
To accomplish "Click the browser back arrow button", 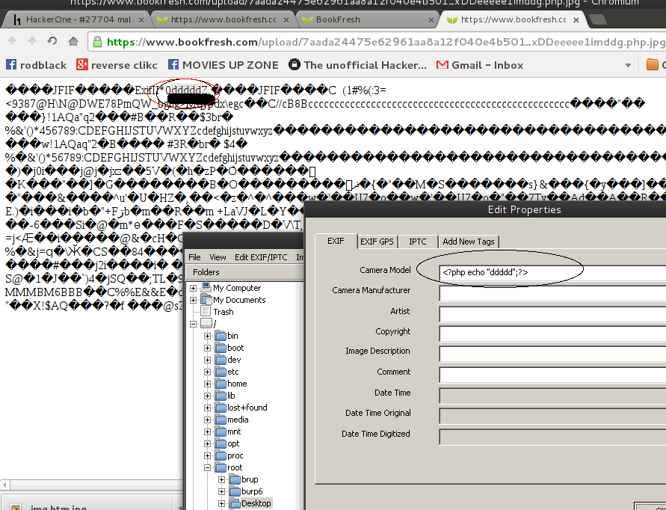I will 13,42.
